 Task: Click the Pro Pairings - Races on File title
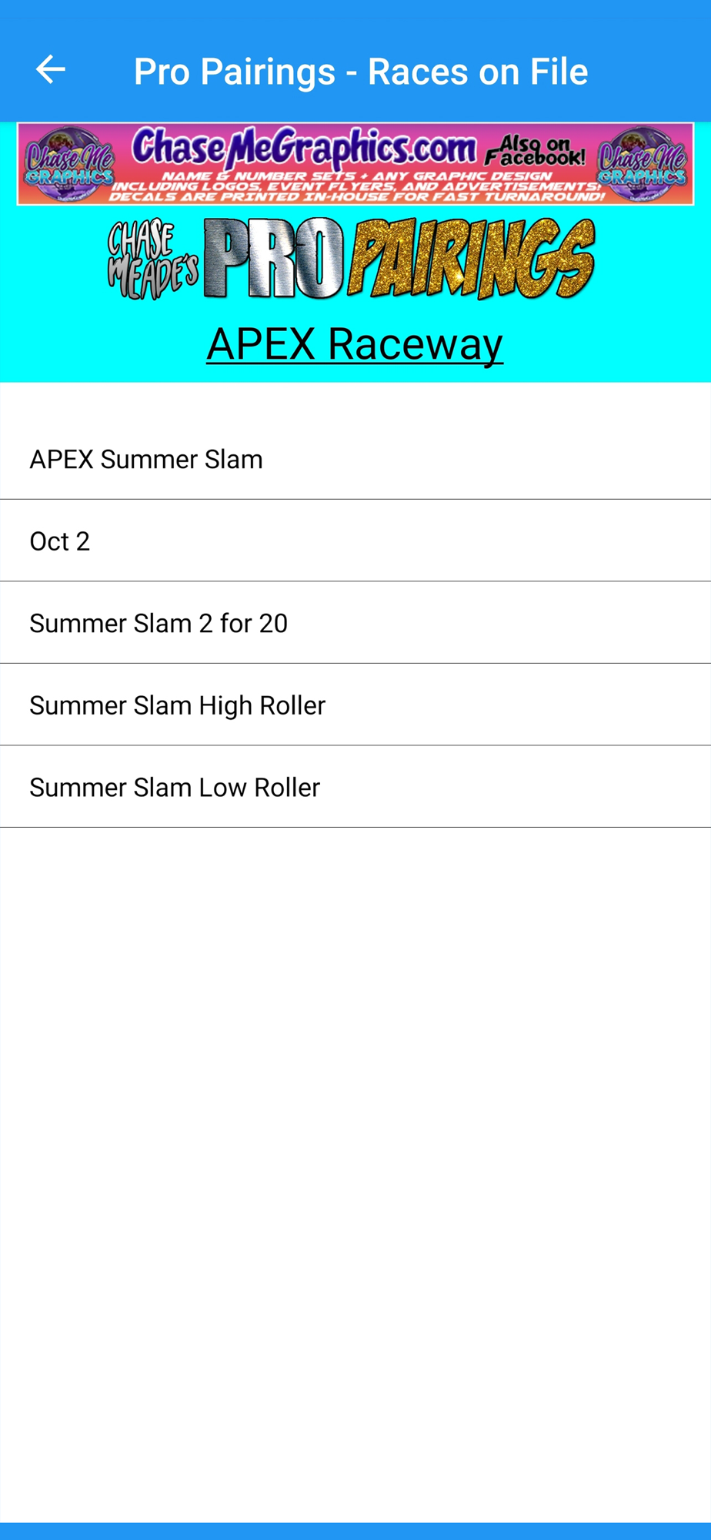pyautogui.click(x=361, y=72)
